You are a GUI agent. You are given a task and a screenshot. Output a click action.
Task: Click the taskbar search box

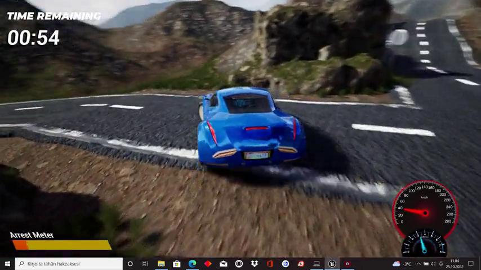pos(69,264)
